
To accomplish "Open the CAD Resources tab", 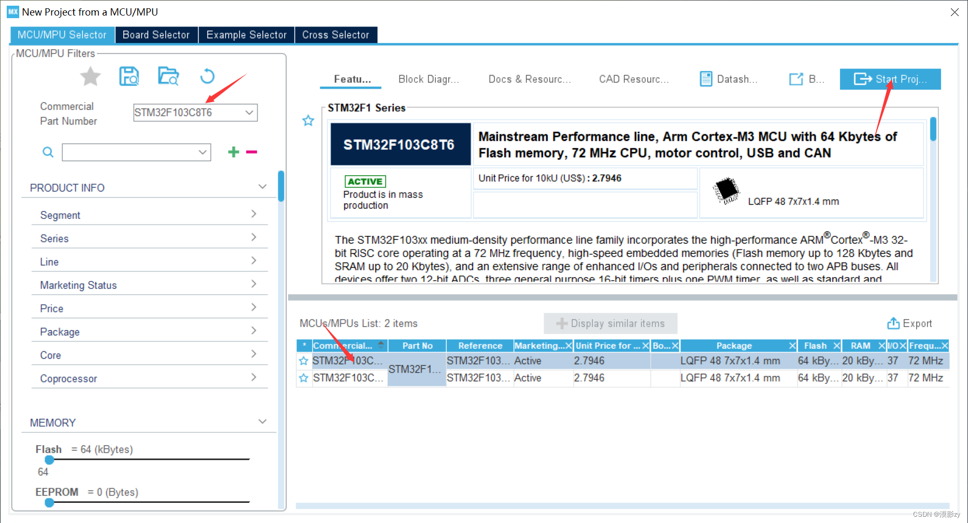I will coord(634,79).
